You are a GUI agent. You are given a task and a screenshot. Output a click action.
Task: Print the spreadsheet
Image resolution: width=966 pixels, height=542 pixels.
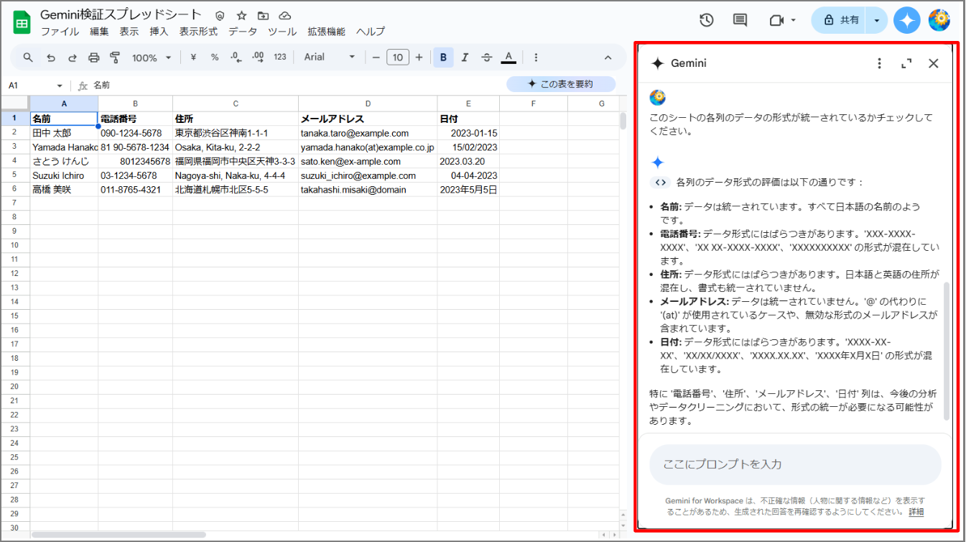(93, 58)
